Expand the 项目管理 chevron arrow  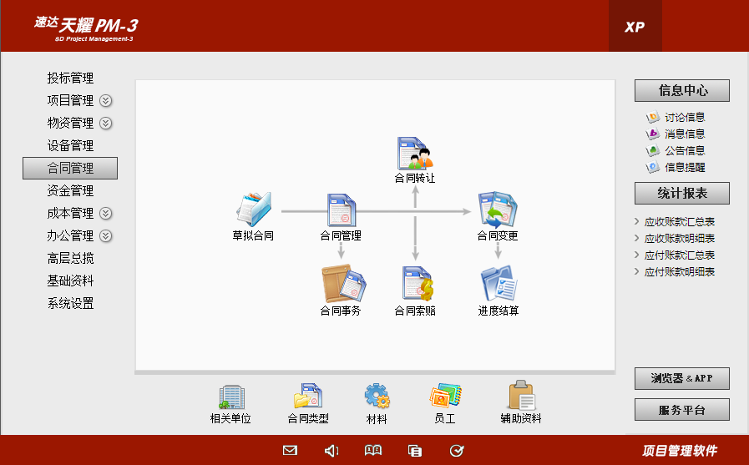tap(106, 101)
